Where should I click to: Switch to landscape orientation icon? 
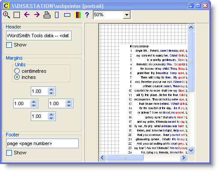point(67,15)
